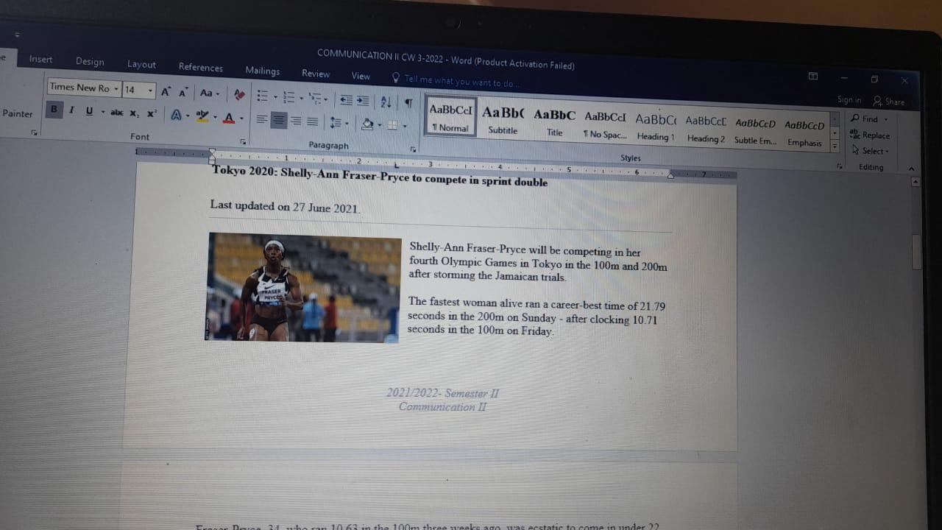Switch to the View tab
The image size is (942, 530).
click(x=361, y=76)
